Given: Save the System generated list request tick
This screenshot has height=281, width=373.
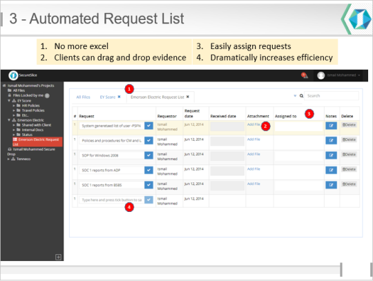Looking at the screenshot, I should coord(149,126).
